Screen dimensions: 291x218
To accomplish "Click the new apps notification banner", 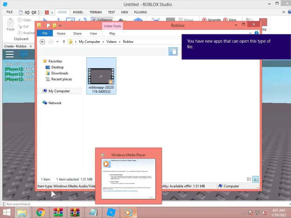I will tap(236, 47).
